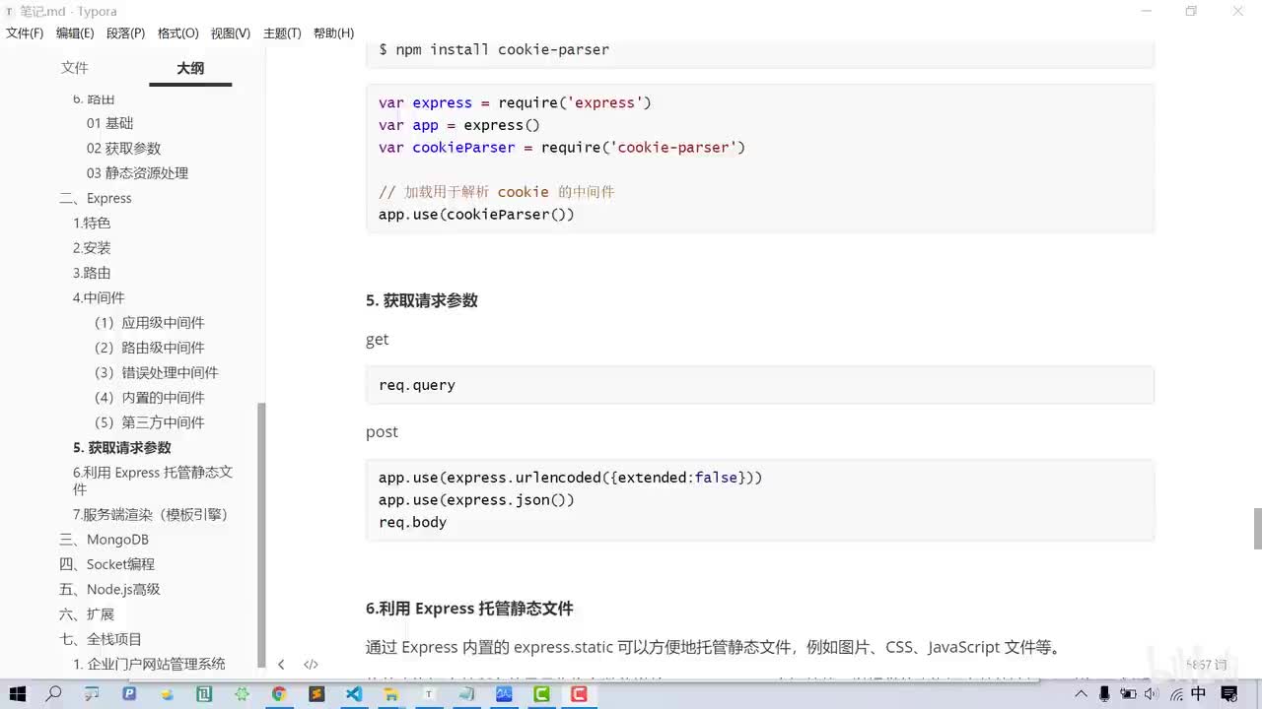Toggle source code mode with the </> icon
The image size is (1262, 709).
point(311,665)
